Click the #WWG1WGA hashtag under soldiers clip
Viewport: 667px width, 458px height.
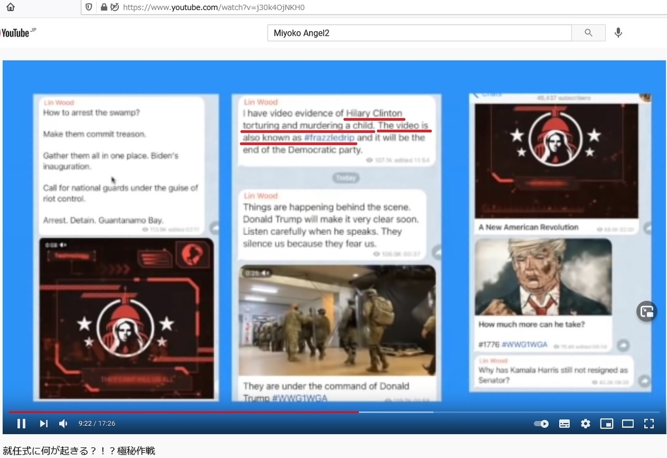(300, 397)
